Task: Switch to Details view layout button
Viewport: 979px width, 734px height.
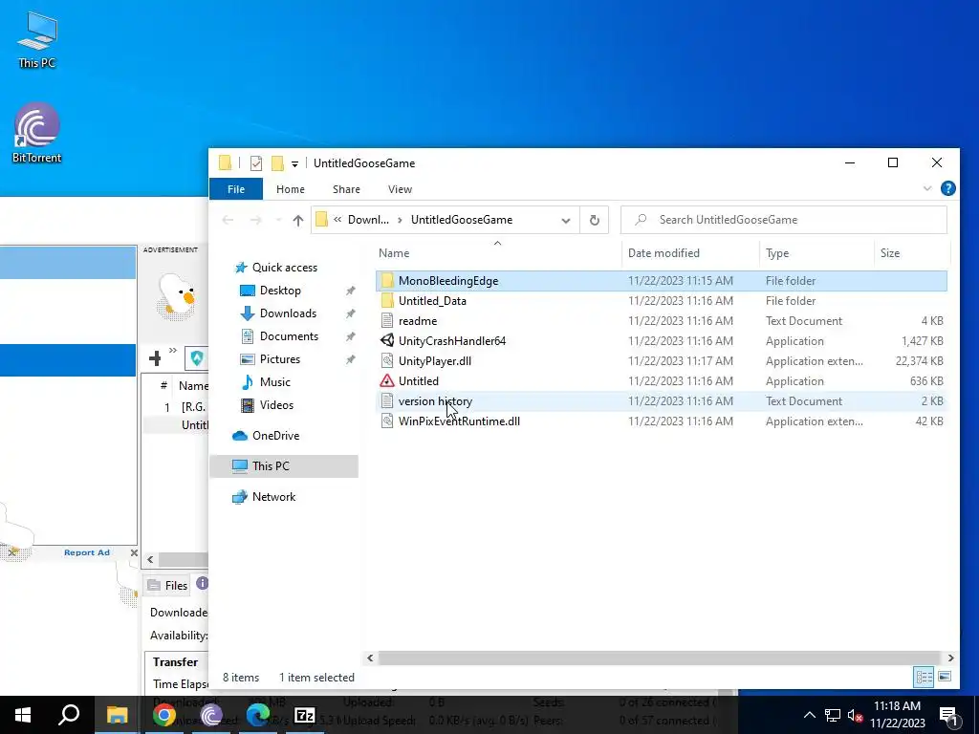Action: pyautogui.click(x=925, y=677)
